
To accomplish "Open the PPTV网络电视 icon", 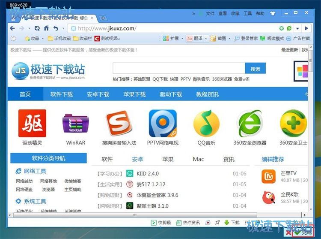I will pyautogui.click(x=163, y=124).
